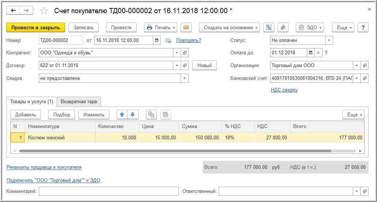
Task: Select quantity cell 10,000
Action: [x=117, y=137]
